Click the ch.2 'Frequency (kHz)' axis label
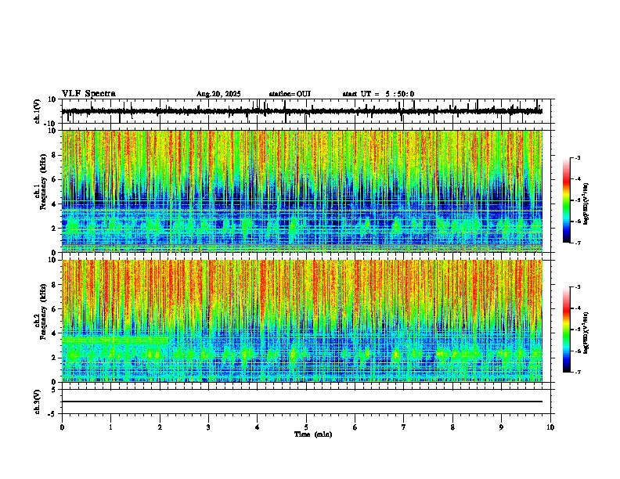The image size is (620, 479). tap(43, 311)
